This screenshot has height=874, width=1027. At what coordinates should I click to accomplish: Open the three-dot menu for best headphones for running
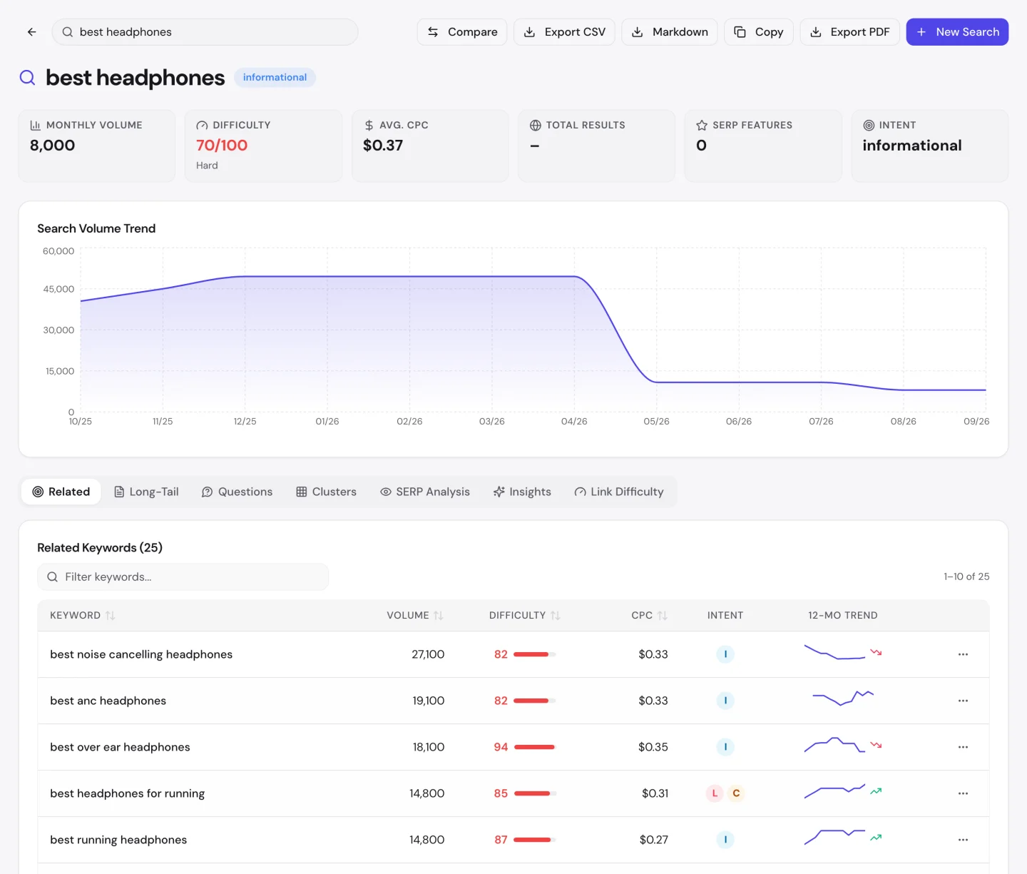(963, 793)
